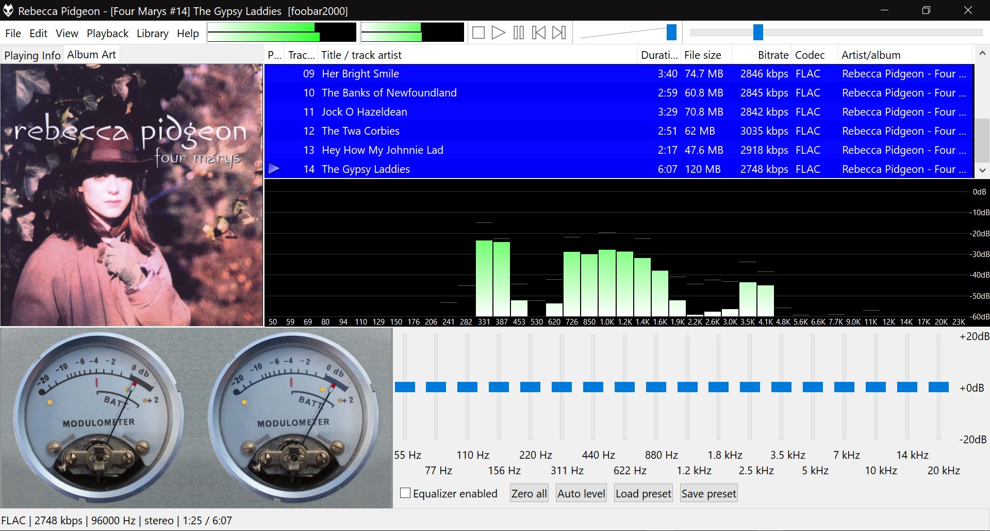
Task: Click the foobar2000 application icon in title bar
Action: 8,10
